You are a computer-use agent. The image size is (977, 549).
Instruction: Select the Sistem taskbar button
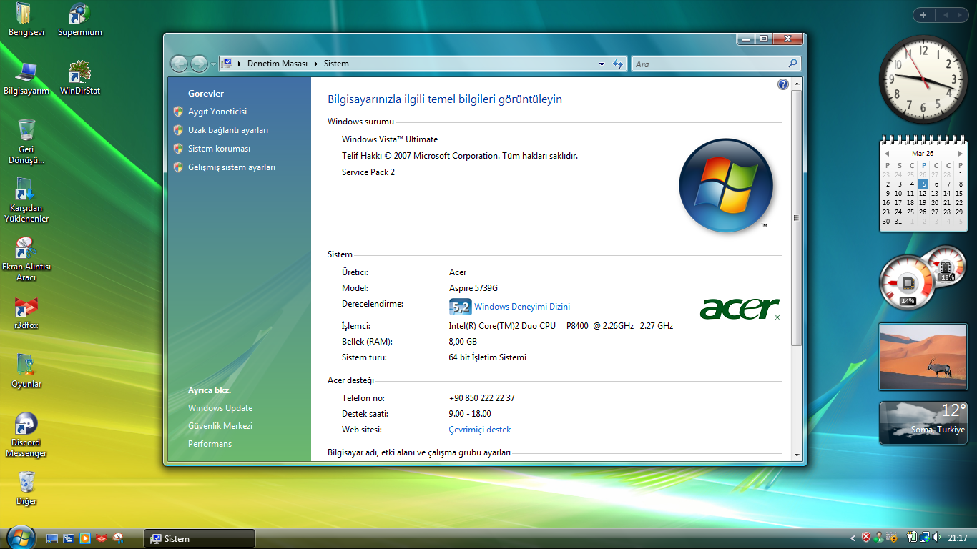[x=200, y=538]
